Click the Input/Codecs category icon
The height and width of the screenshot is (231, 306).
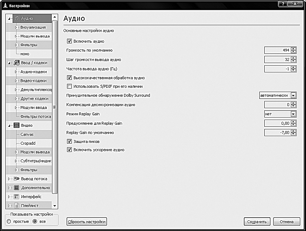(17, 63)
